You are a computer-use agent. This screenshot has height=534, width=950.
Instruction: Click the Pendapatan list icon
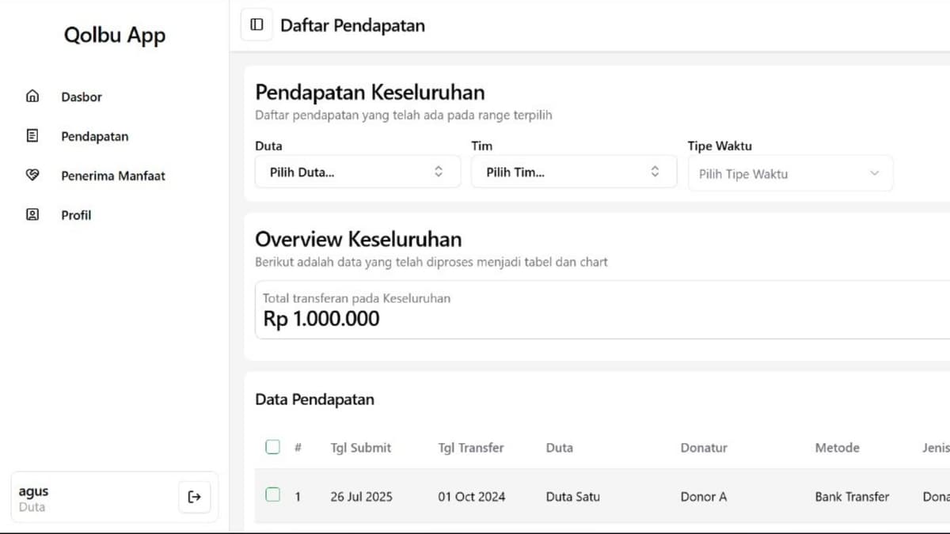pyautogui.click(x=32, y=136)
